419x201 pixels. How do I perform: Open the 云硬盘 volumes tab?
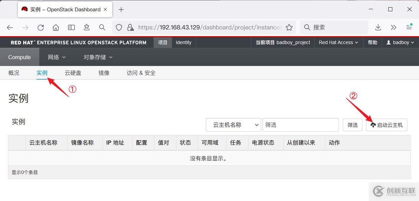73,73
